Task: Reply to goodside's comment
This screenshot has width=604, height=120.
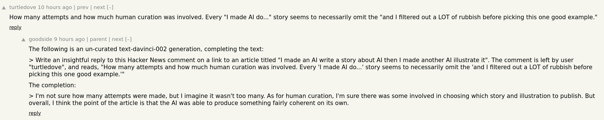Action: [35, 113]
